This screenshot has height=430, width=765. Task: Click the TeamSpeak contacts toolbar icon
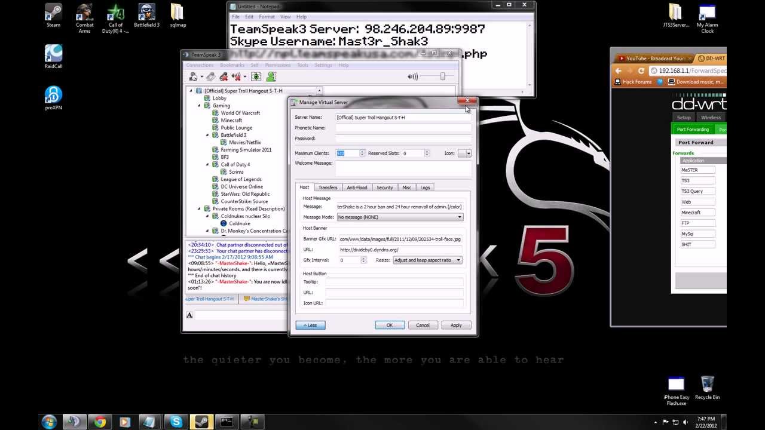(271, 76)
